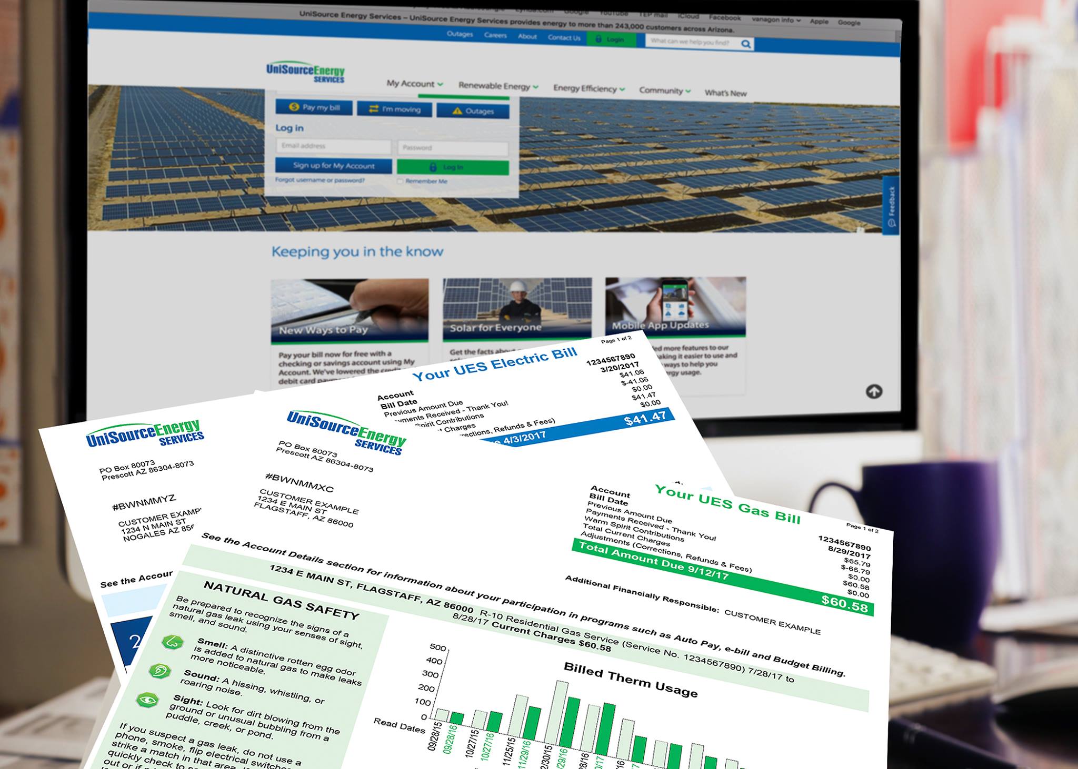The image size is (1078, 769).
Task: Click the 'NATURAL GAS SAFETY' heading
Action: pyautogui.click(x=281, y=601)
